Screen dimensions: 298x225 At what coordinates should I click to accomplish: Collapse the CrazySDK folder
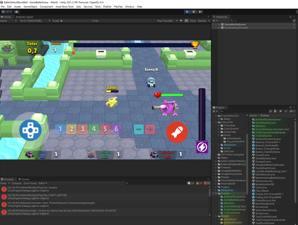pyautogui.click(x=216, y=122)
